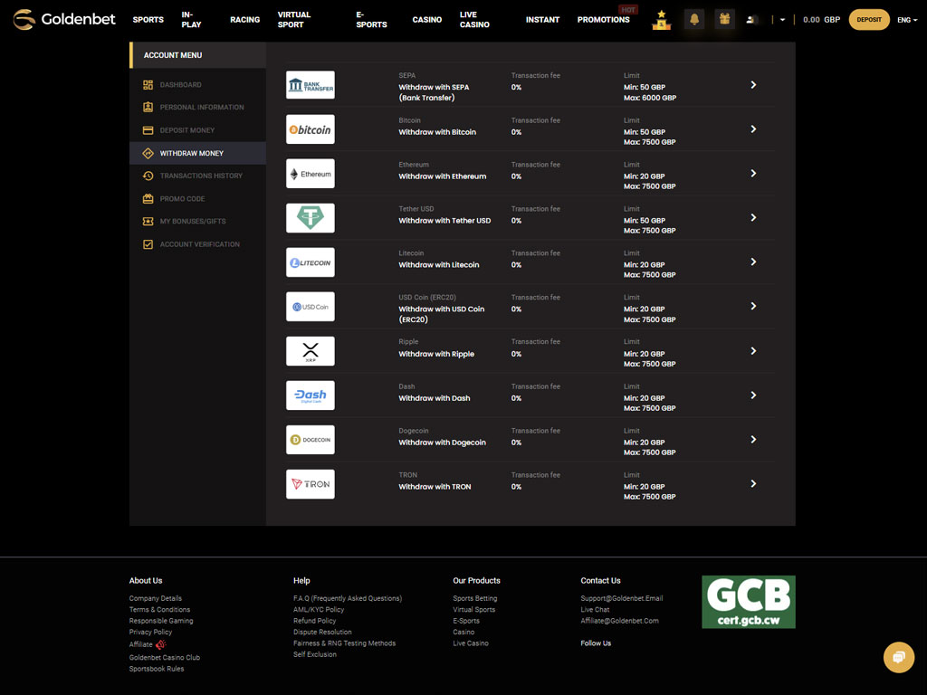Click the Promo Code sidebar icon
This screenshot has width=927, height=695.
tap(148, 198)
